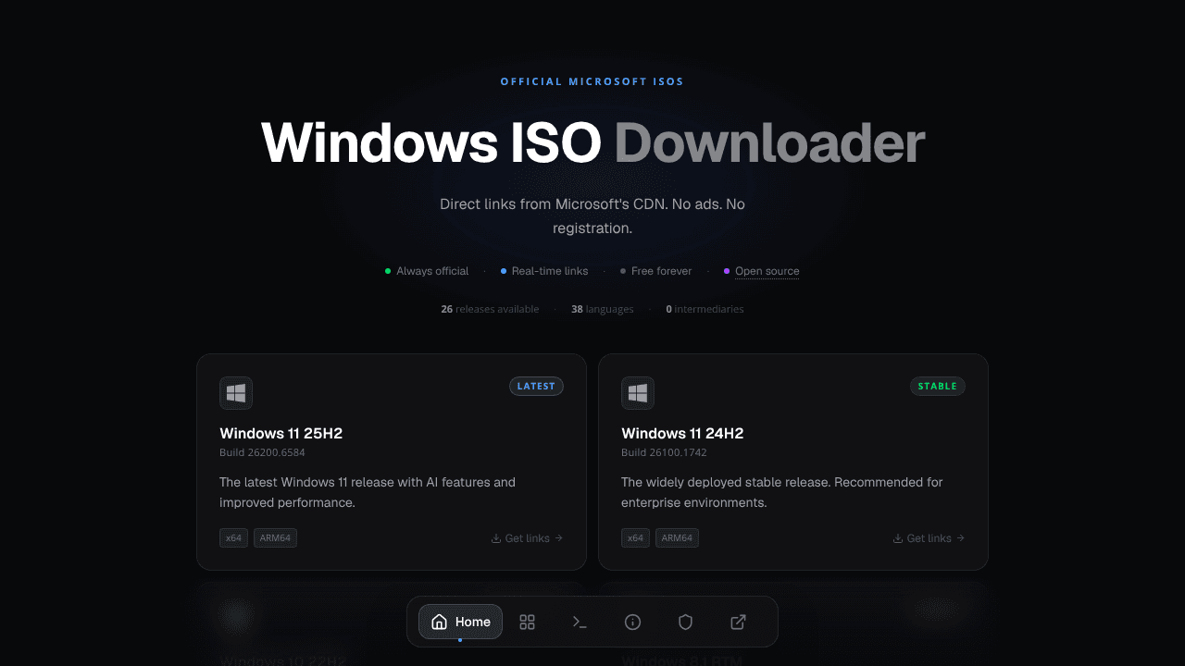
Task: Select x64 tag on Windows 11 25H2
Action: 233,538
